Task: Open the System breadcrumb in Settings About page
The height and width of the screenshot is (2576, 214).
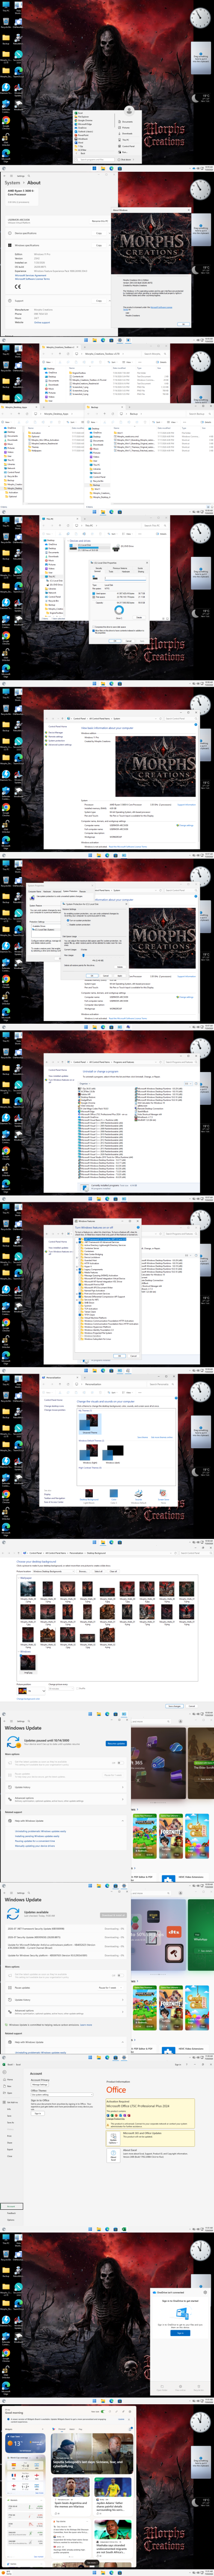Action: (x=12, y=183)
